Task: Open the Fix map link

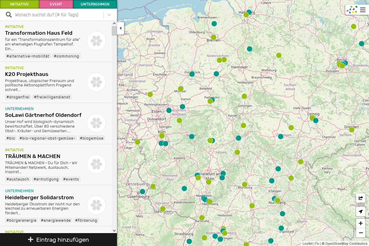Action: click(317, 244)
